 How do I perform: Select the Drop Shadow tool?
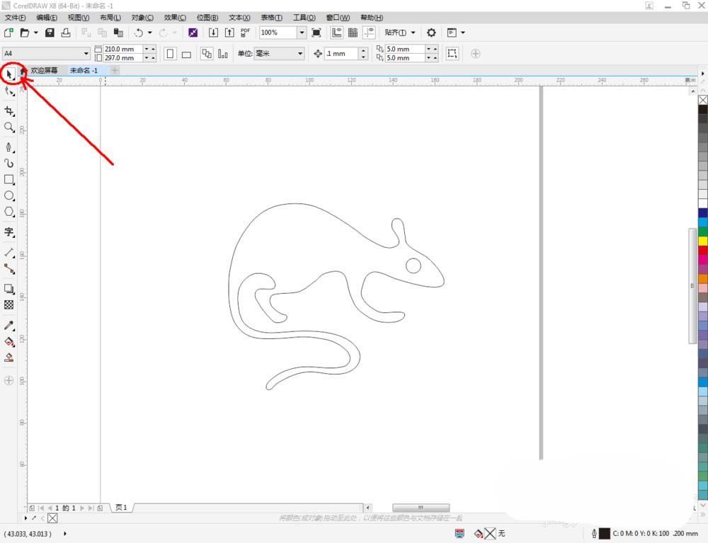tap(9, 288)
